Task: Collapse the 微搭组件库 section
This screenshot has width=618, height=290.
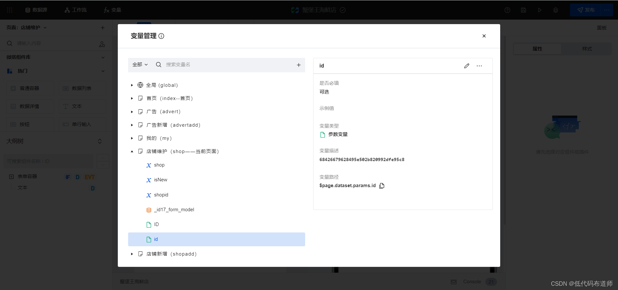Action: coord(103,57)
